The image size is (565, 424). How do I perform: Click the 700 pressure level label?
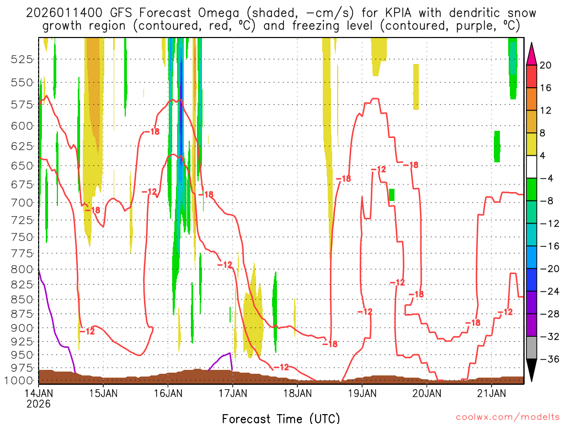click(22, 203)
